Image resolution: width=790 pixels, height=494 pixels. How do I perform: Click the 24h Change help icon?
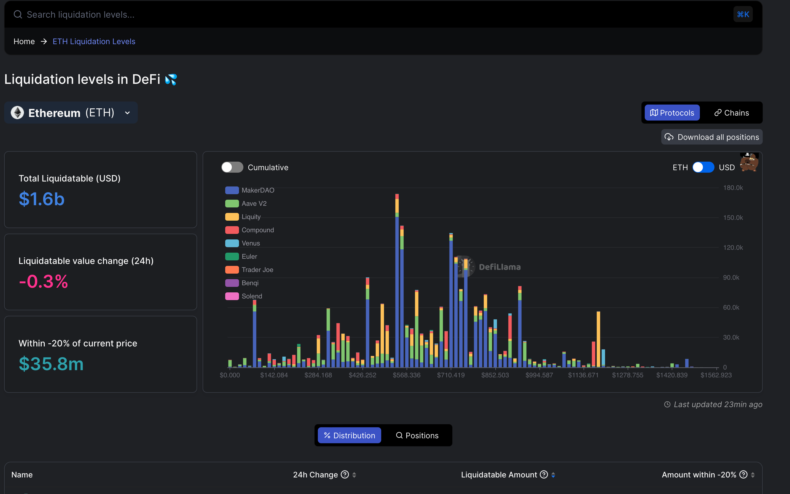tap(345, 474)
